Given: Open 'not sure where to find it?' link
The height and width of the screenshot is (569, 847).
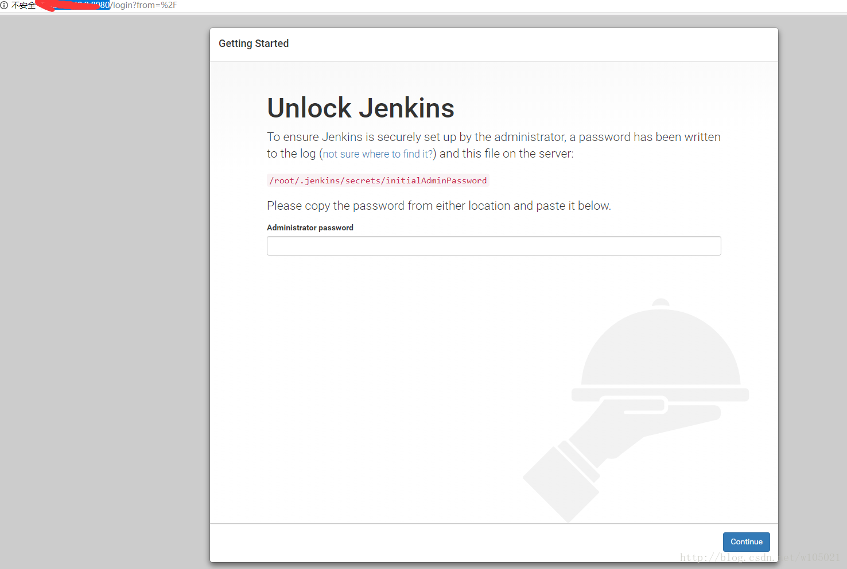Looking at the screenshot, I should tap(378, 154).
